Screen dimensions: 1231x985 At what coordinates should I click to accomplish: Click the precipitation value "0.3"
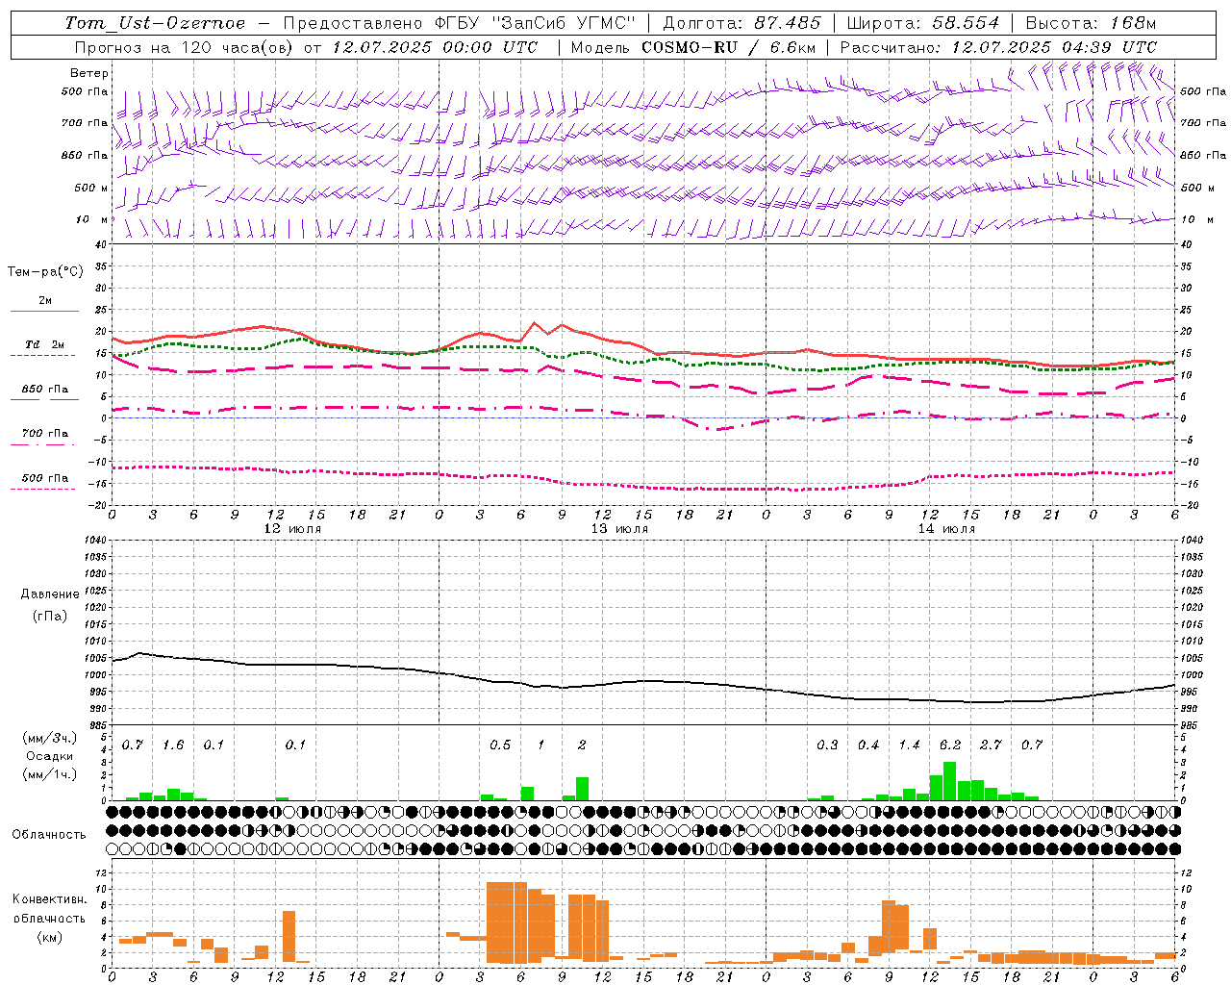click(827, 745)
